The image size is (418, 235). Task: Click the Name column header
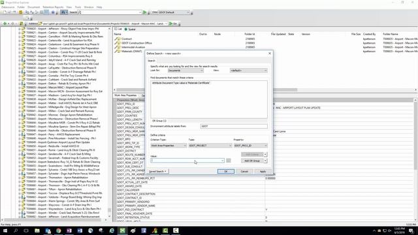coord(118,34)
